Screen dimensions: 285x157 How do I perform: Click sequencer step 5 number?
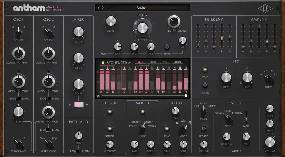point(124,68)
